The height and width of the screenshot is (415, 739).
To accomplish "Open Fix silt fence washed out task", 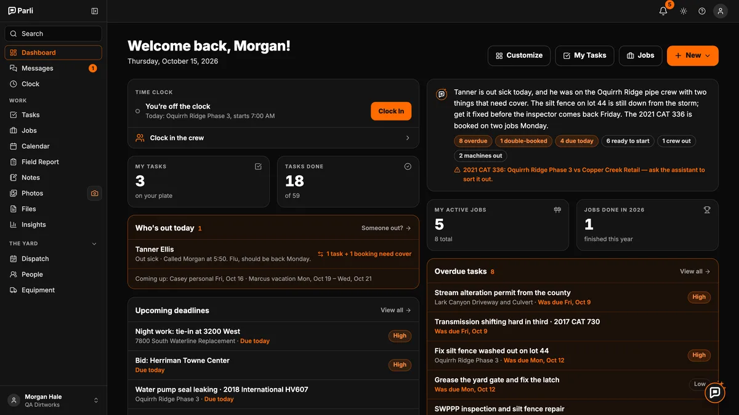I will tap(573, 355).
